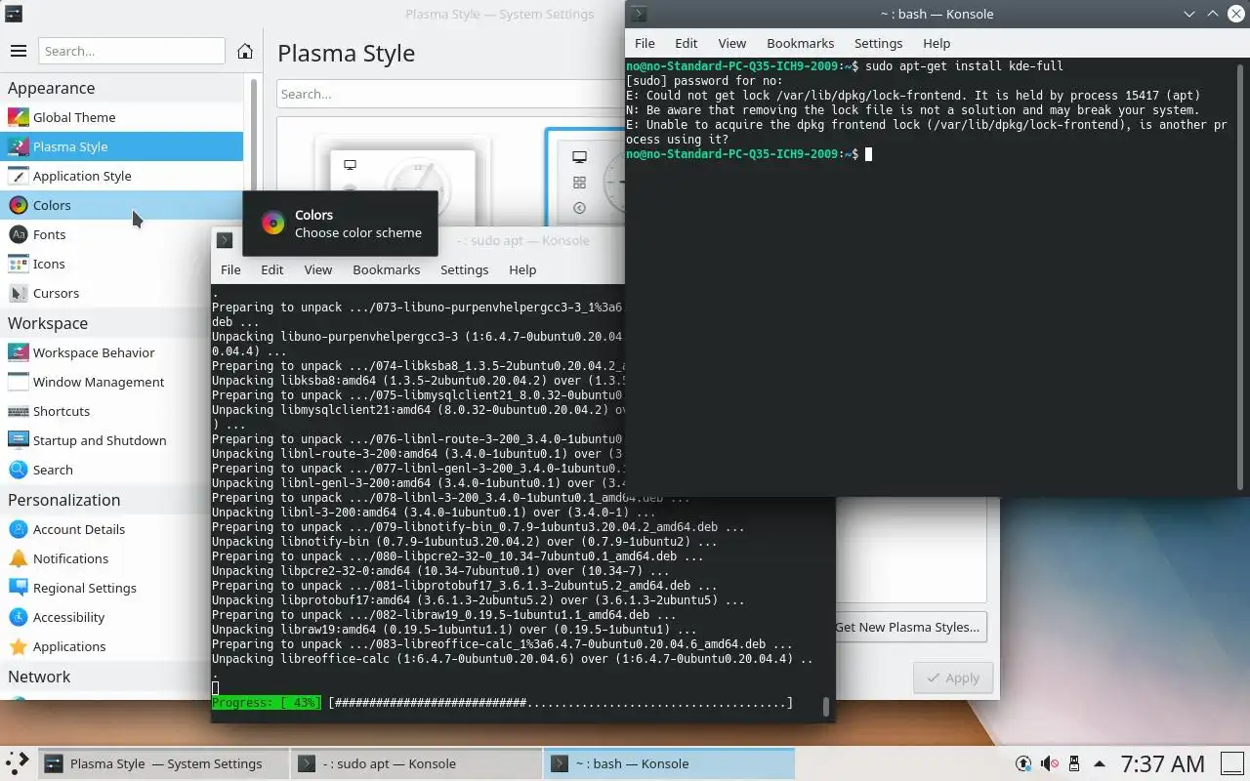The height and width of the screenshot is (781, 1250).
Task: Select the first plasma style thumbnail
Action: click(x=402, y=181)
